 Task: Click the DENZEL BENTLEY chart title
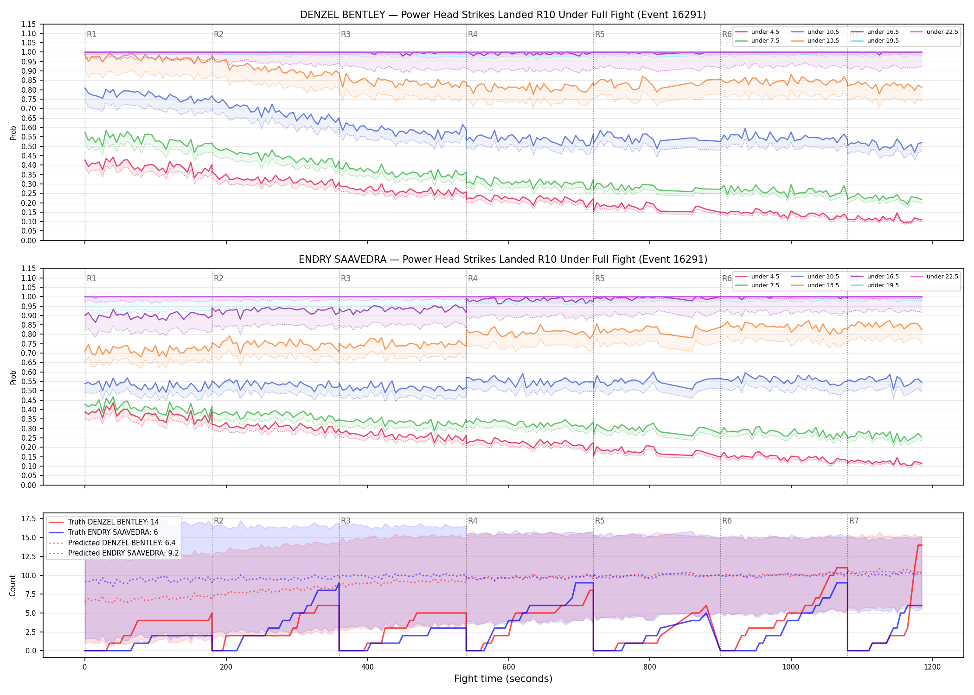[503, 15]
